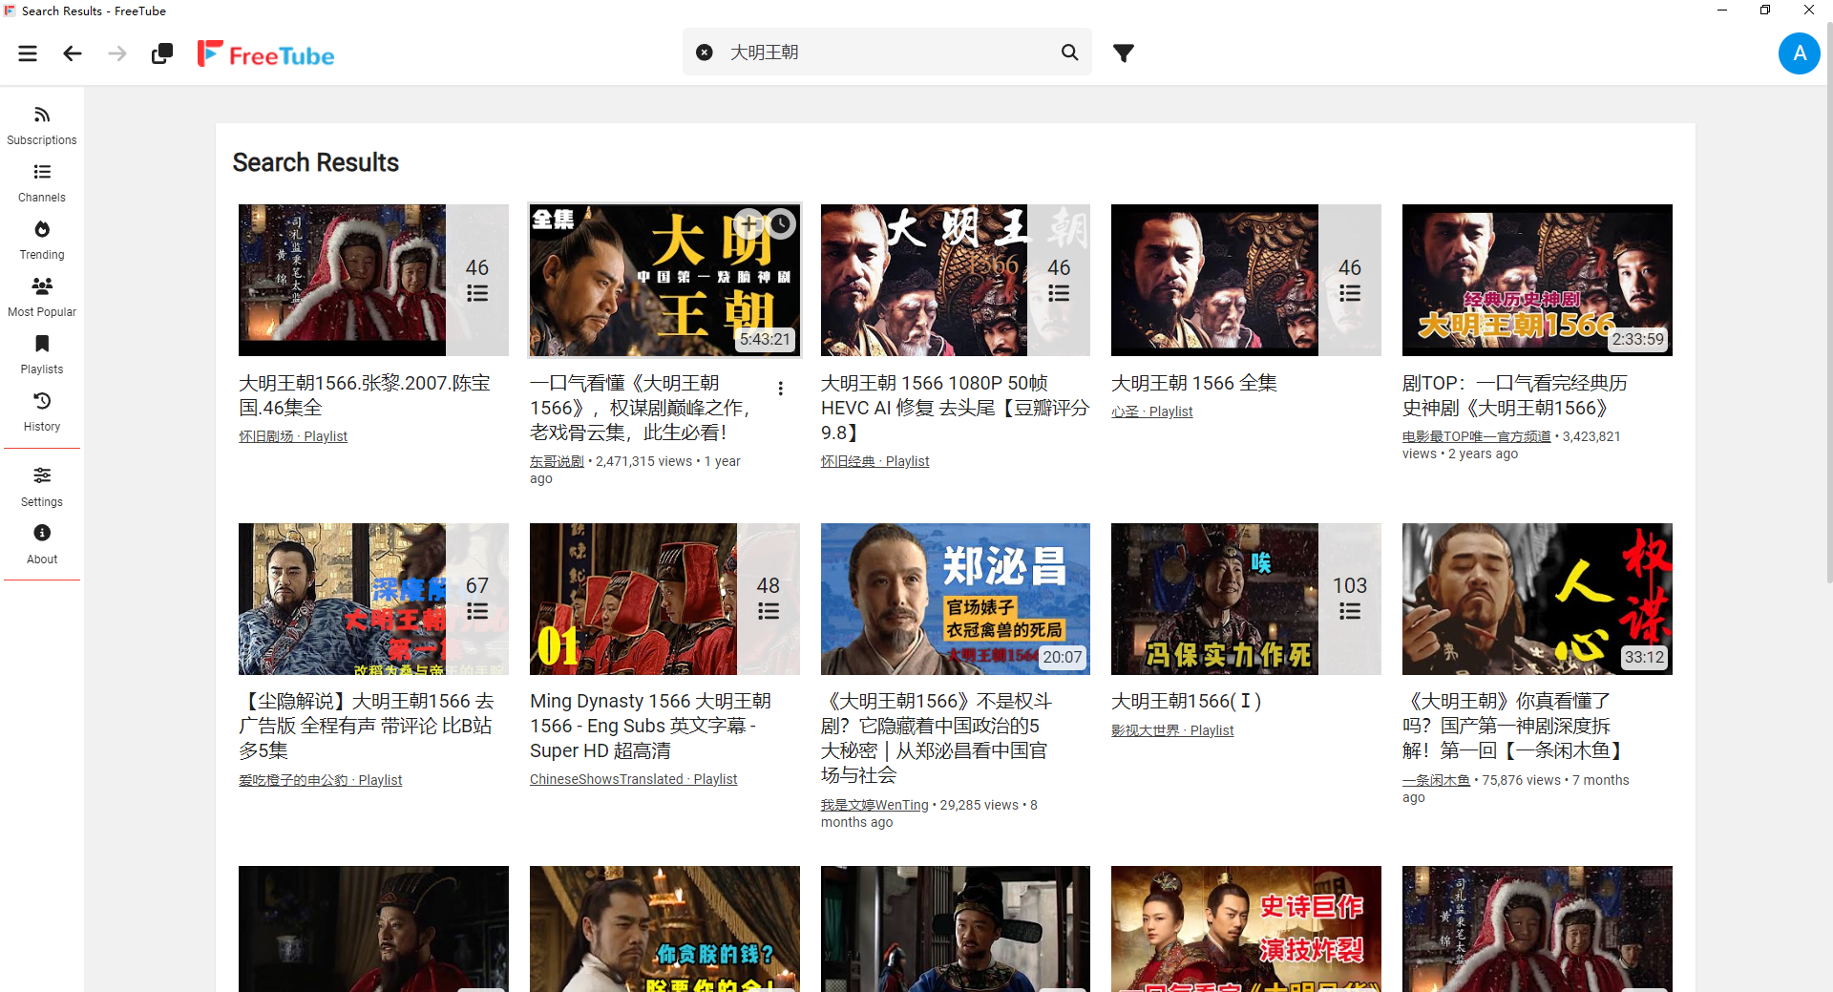Open About in the sidebar
The image size is (1833, 992).
pyautogui.click(x=42, y=544)
